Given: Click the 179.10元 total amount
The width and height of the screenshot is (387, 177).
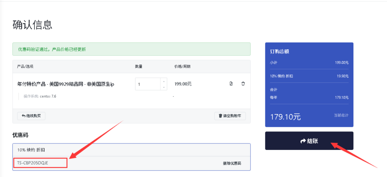Looking at the screenshot, I should point(285,117).
